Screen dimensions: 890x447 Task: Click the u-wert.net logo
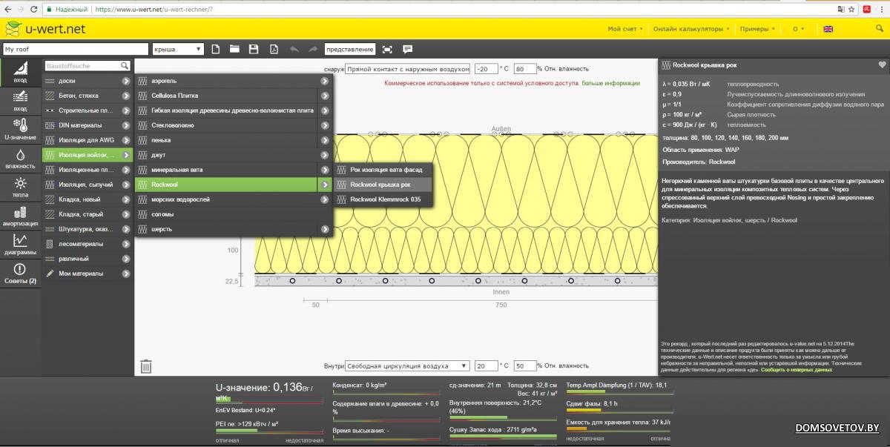tap(44, 29)
